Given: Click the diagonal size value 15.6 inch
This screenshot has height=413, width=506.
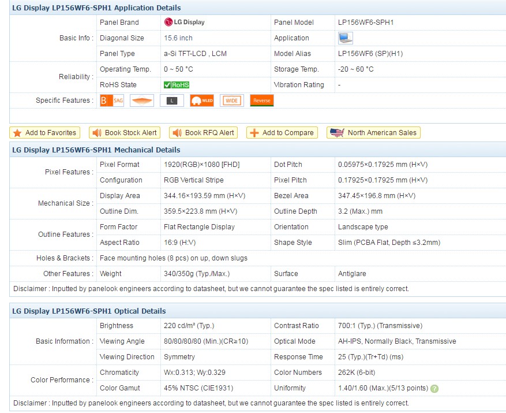Looking at the screenshot, I should 178,38.
